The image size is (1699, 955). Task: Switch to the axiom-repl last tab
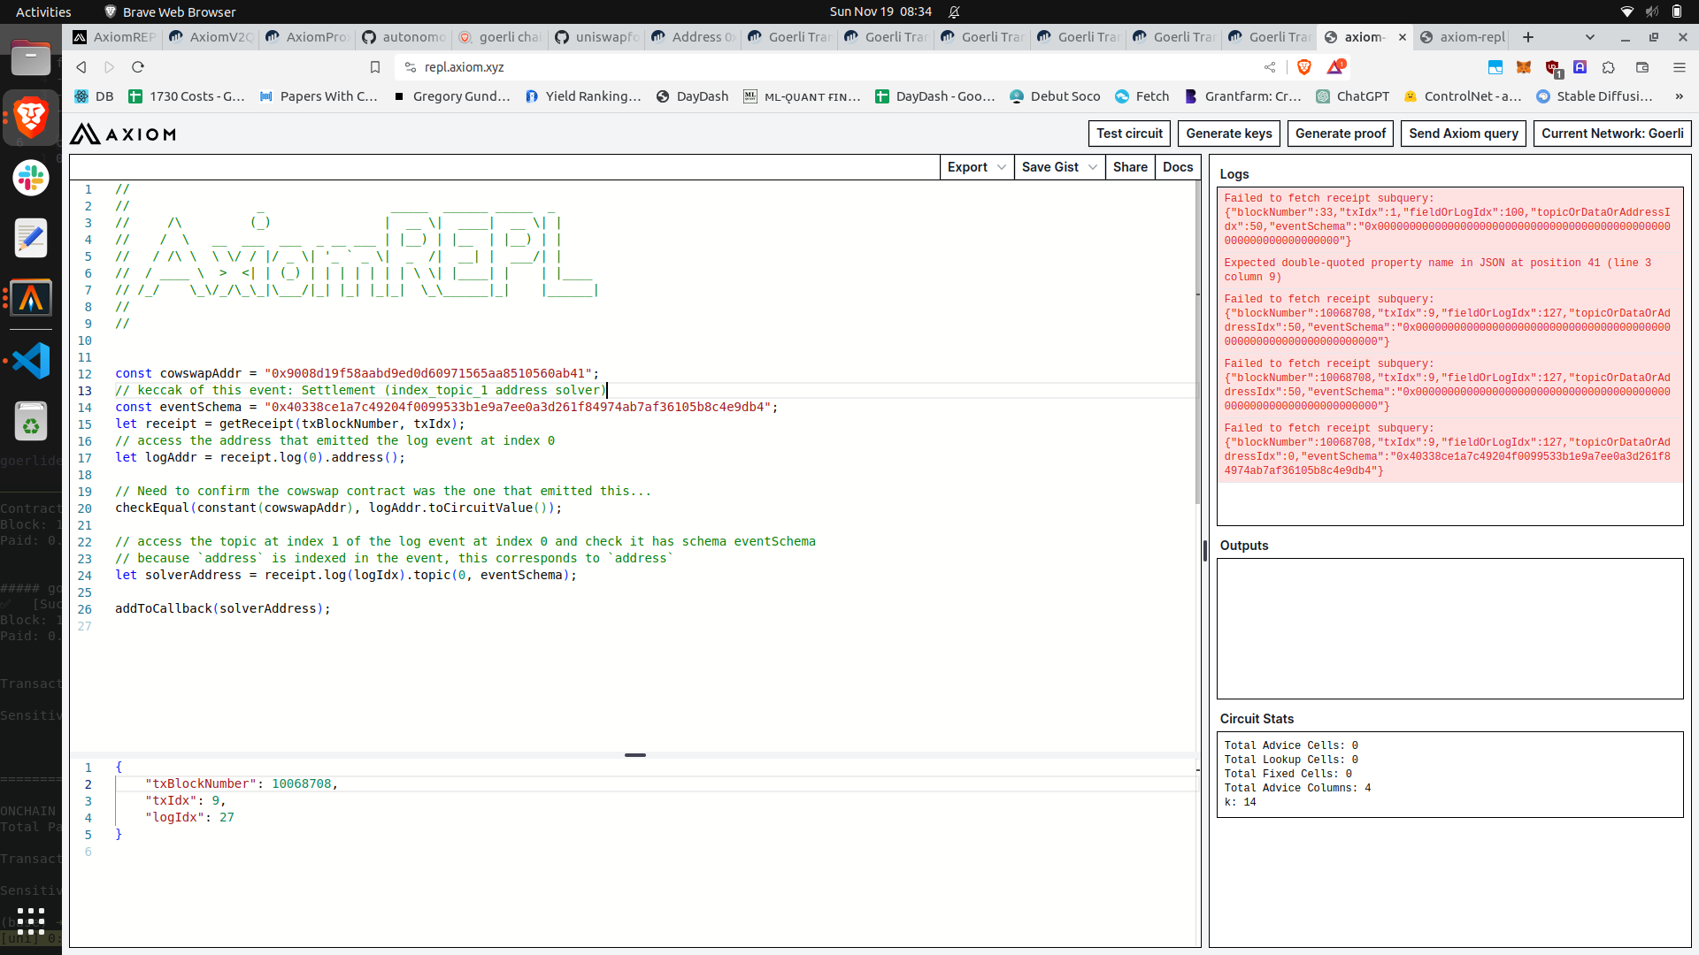coord(1463,37)
